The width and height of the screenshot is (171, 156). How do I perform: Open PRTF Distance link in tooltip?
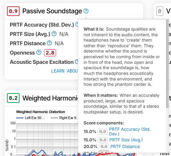[125, 147]
